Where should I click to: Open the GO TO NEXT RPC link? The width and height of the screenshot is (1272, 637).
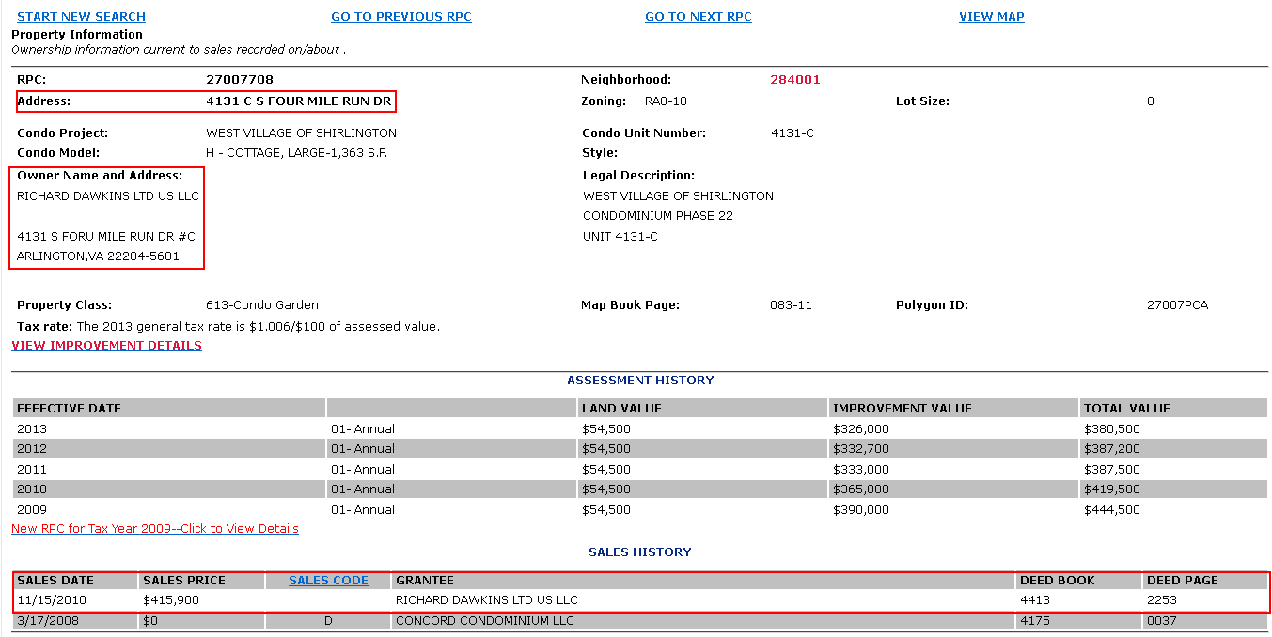pos(698,17)
